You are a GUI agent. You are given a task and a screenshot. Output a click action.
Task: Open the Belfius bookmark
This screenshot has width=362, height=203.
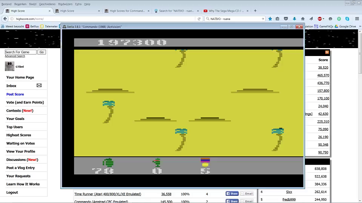coord(32,26)
